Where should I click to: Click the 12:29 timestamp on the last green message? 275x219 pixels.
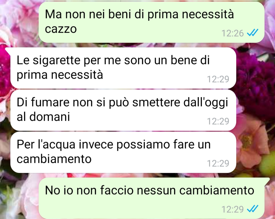coord(232,209)
